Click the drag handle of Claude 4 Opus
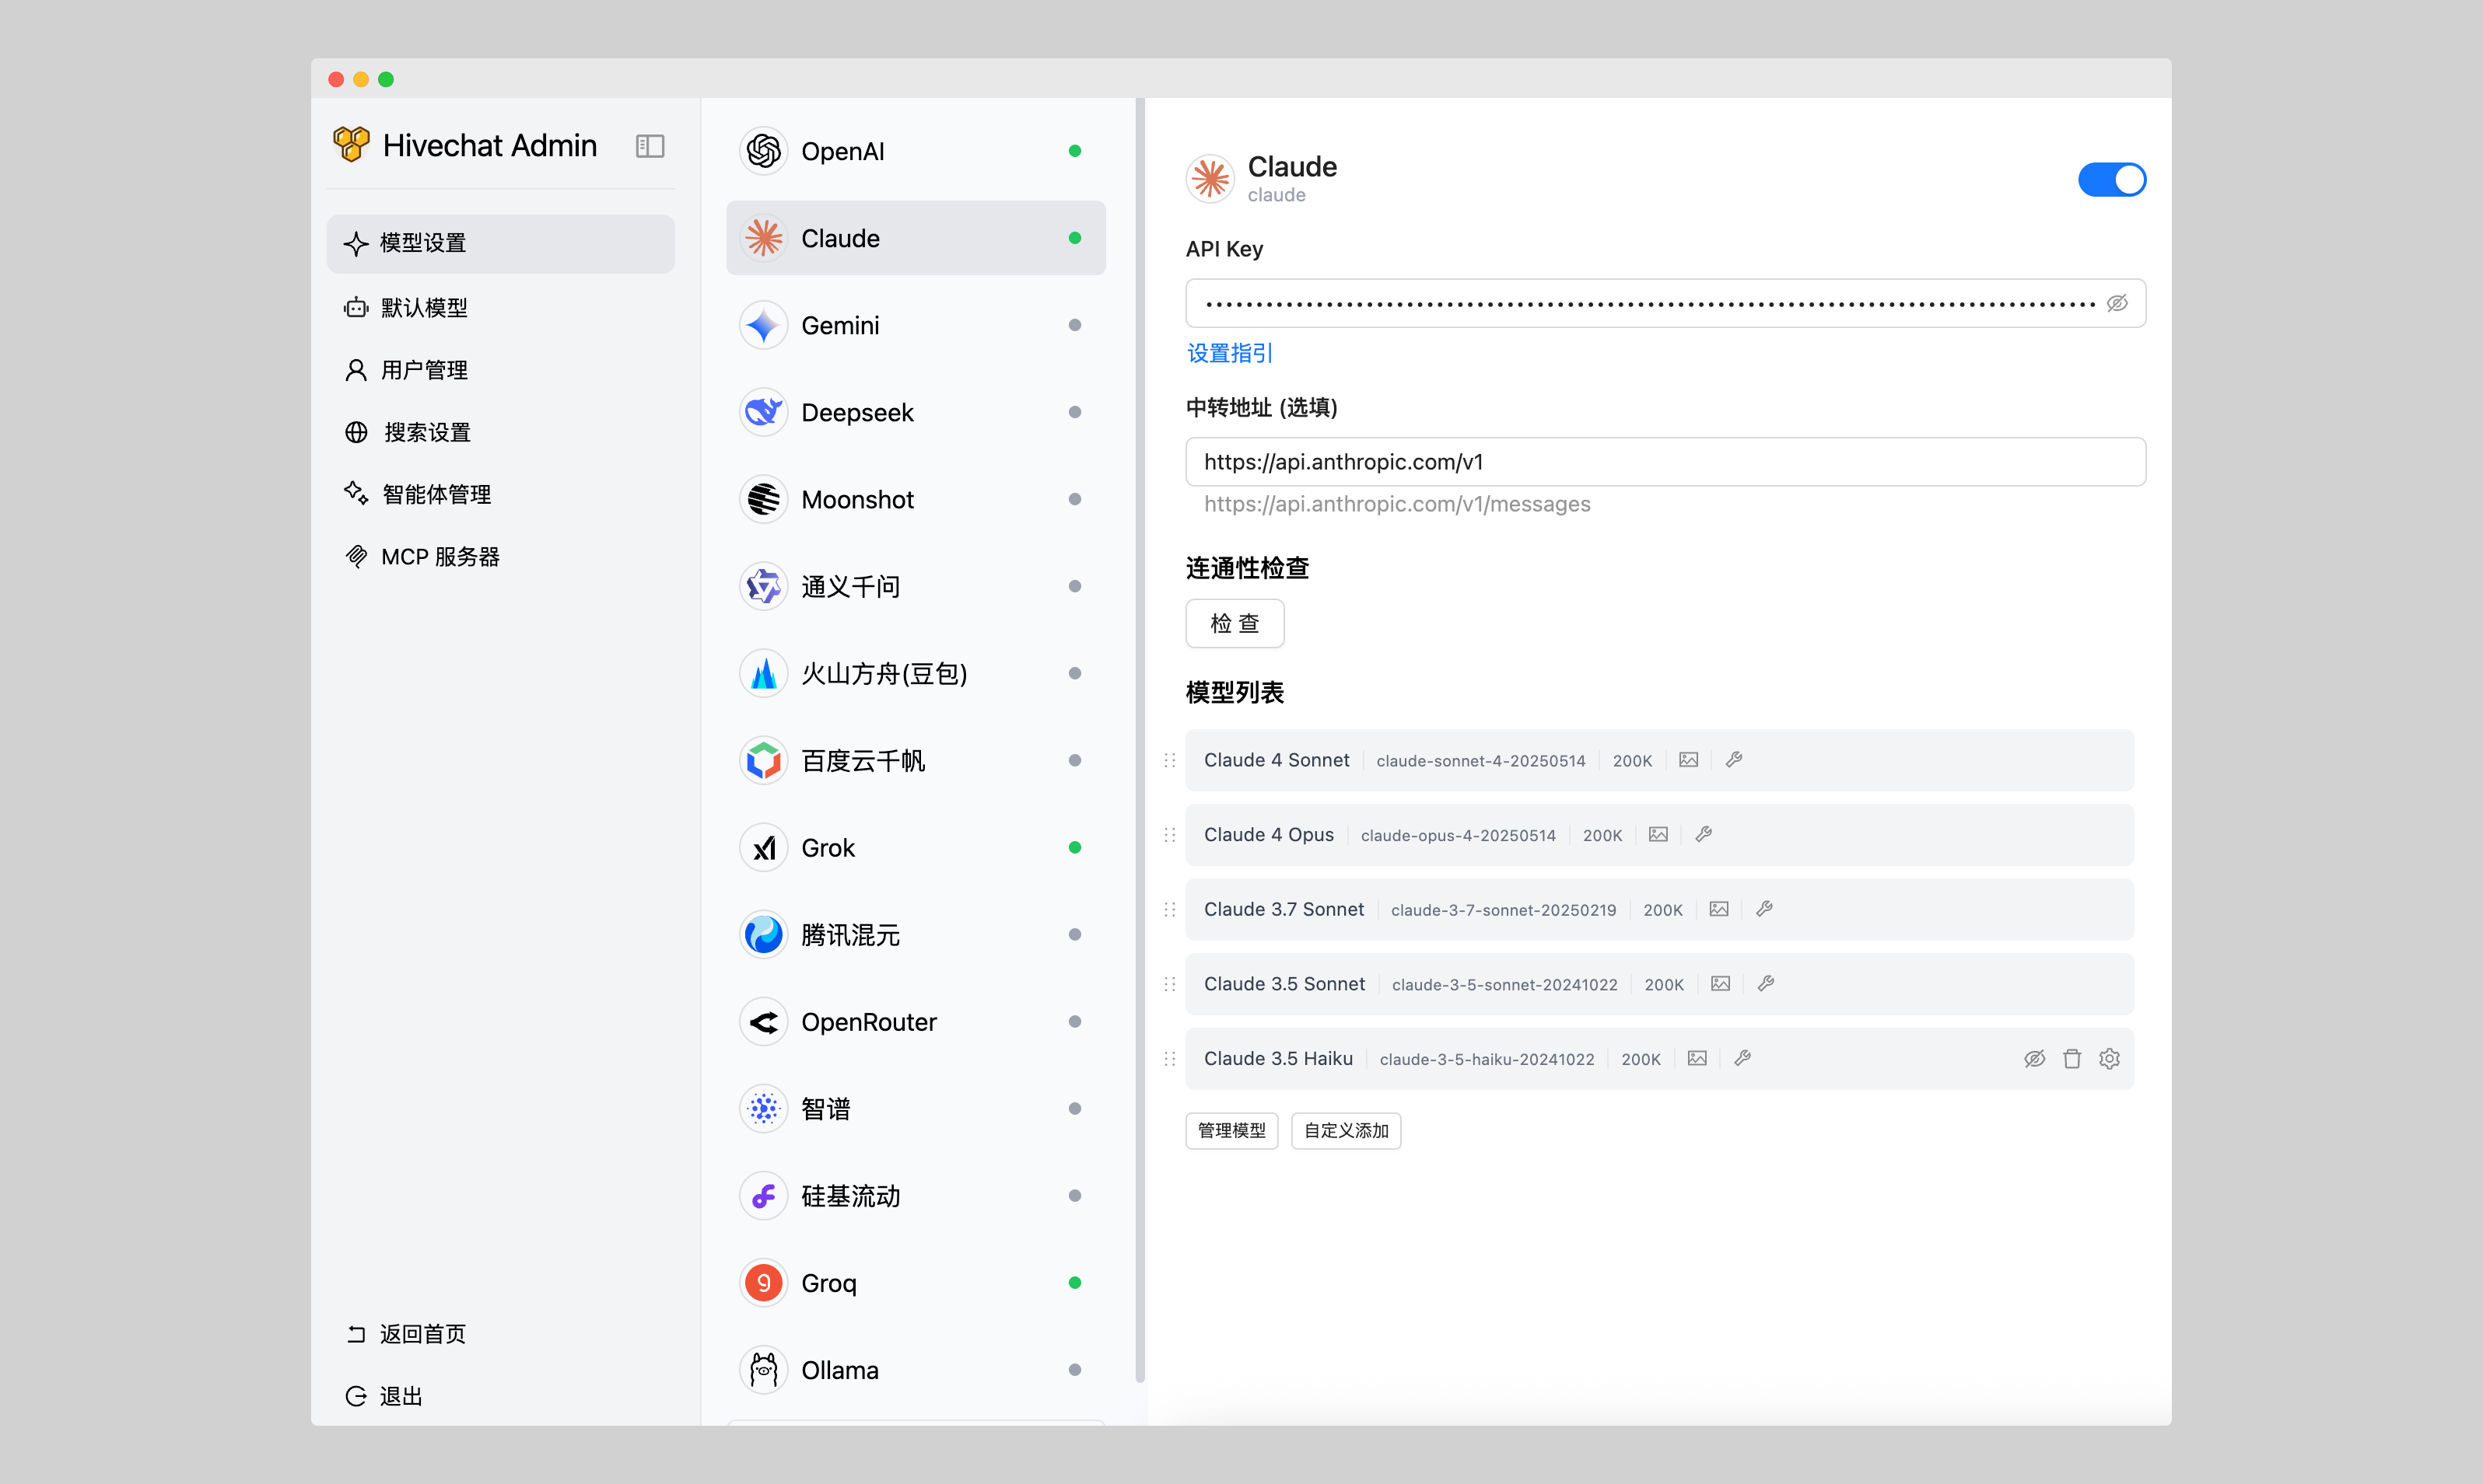 click(x=1169, y=835)
